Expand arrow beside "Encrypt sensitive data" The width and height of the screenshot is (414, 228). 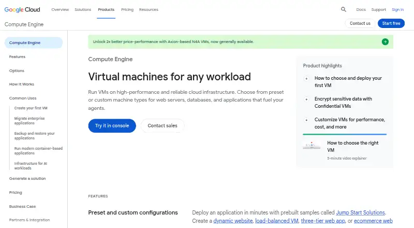(x=306, y=99)
